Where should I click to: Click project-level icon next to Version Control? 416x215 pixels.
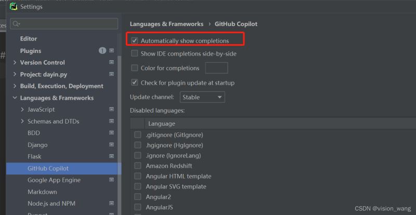[x=112, y=62]
